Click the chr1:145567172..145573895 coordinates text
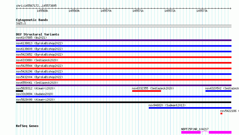 [36, 6]
